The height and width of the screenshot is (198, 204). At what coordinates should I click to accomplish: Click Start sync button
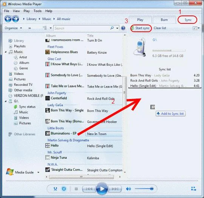coord(141,28)
